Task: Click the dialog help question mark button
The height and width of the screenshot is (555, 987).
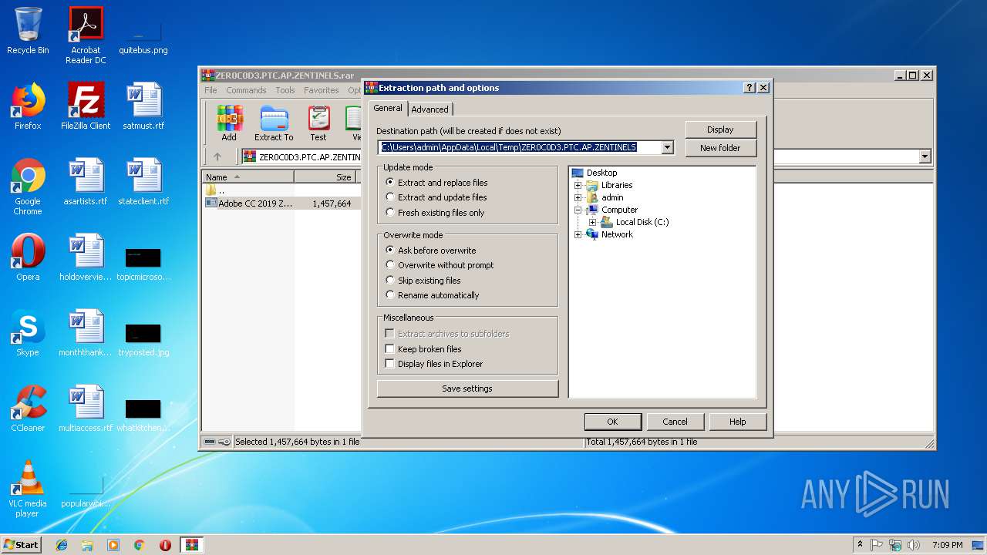Action: pos(749,88)
